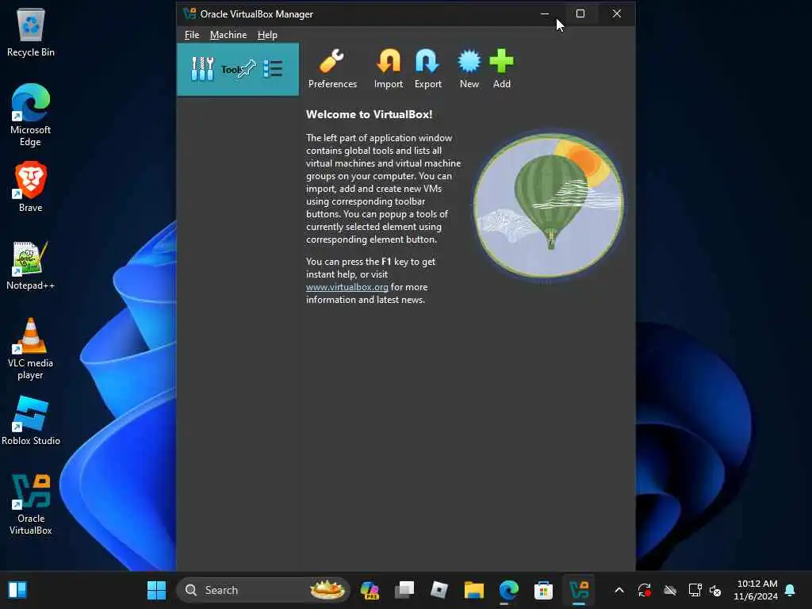Maximize the VirtualBox Manager window

click(x=580, y=14)
